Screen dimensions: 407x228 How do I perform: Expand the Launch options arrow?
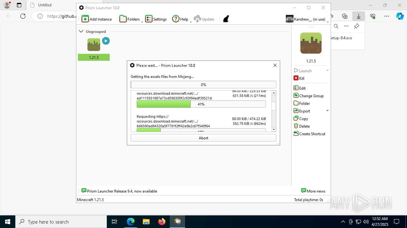click(x=328, y=71)
